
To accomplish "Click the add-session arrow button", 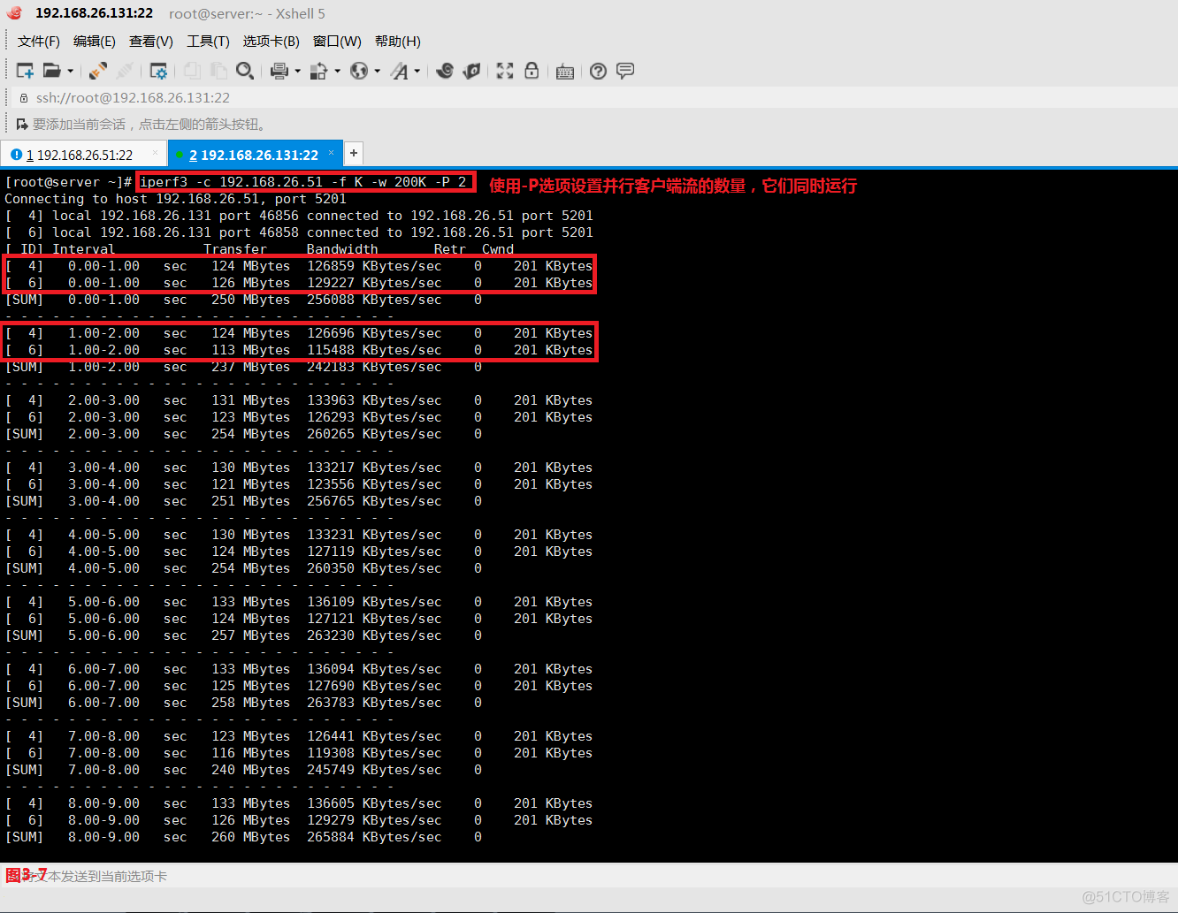I will click(22, 124).
